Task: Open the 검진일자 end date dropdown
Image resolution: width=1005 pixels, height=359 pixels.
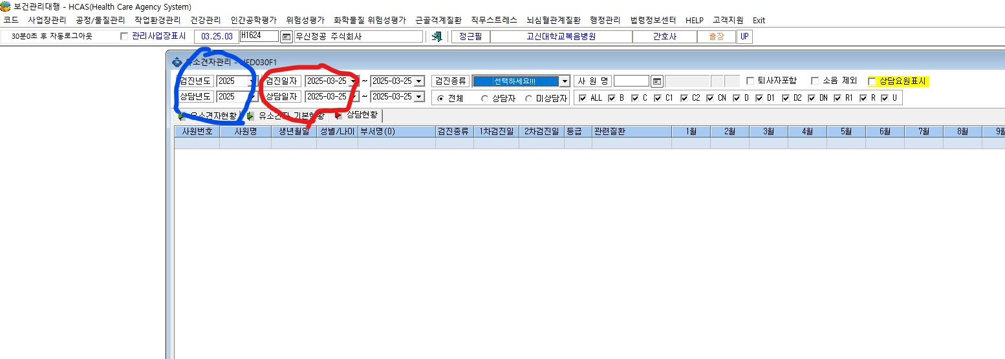Action: [x=418, y=81]
